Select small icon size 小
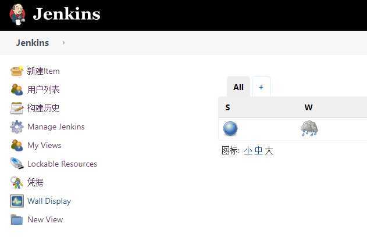367x238 pixels. tap(248, 151)
